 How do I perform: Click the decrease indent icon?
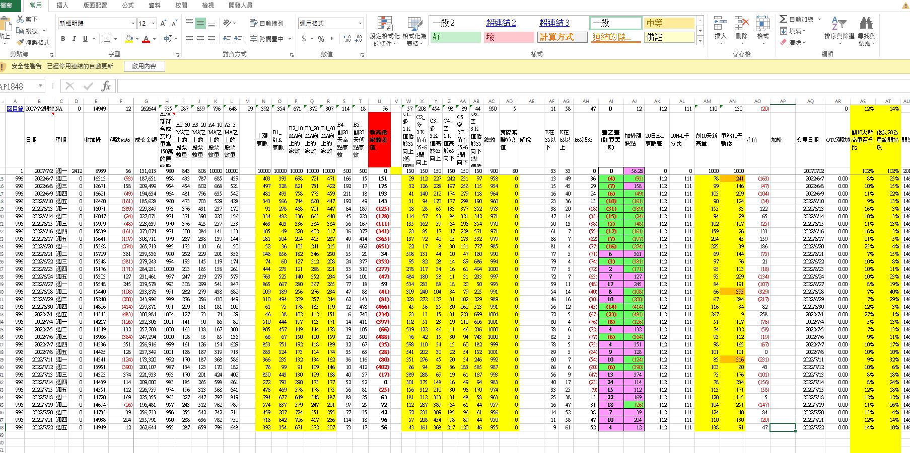(x=227, y=39)
